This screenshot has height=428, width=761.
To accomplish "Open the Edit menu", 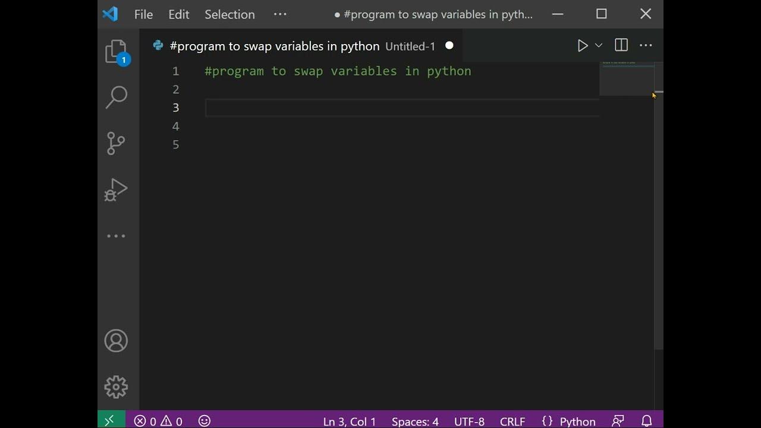I will pos(178,14).
